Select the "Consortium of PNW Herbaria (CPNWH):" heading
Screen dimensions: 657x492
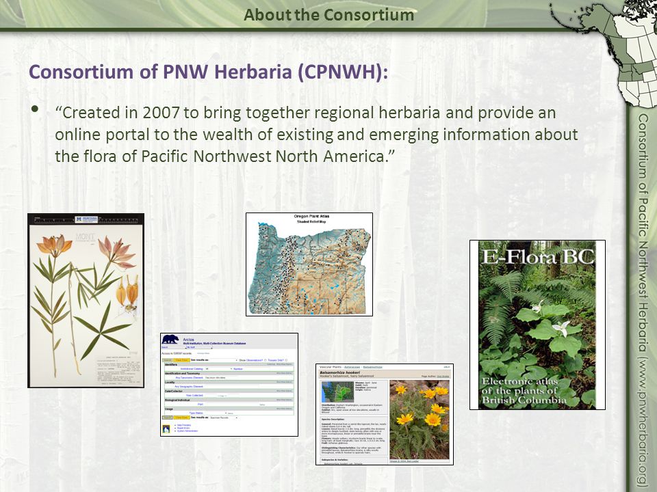click(x=208, y=72)
